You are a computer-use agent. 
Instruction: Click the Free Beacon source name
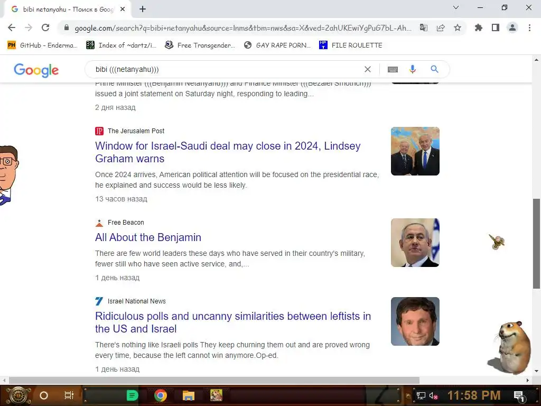click(126, 223)
